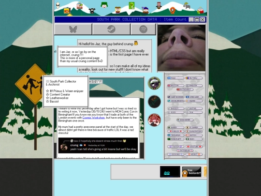Click the 'Content Creator' list line
Screen dimensions: 261x196
click(58, 94)
